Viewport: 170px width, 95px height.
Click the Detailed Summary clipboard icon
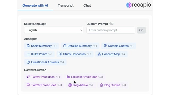65,46
